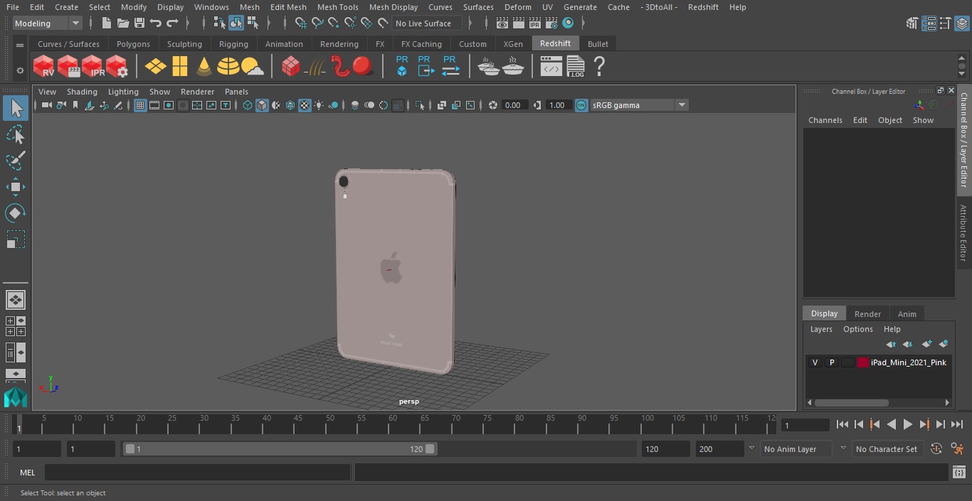Viewport: 972px width, 501px height.
Task: Go to start of playback range
Action: pyautogui.click(x=842, y=424)
